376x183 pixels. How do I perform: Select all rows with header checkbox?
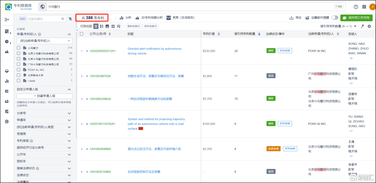click(x=81, y=34)
